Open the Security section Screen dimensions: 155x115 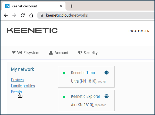(x=88, y=53)
